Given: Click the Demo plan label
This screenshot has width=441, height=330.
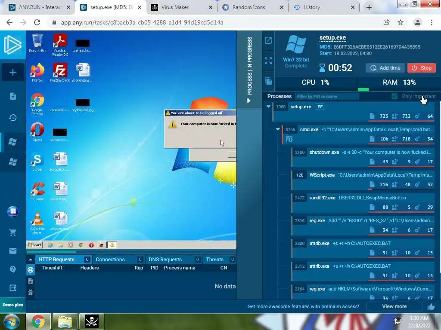Looking at the screenshot, I should 12,305.
